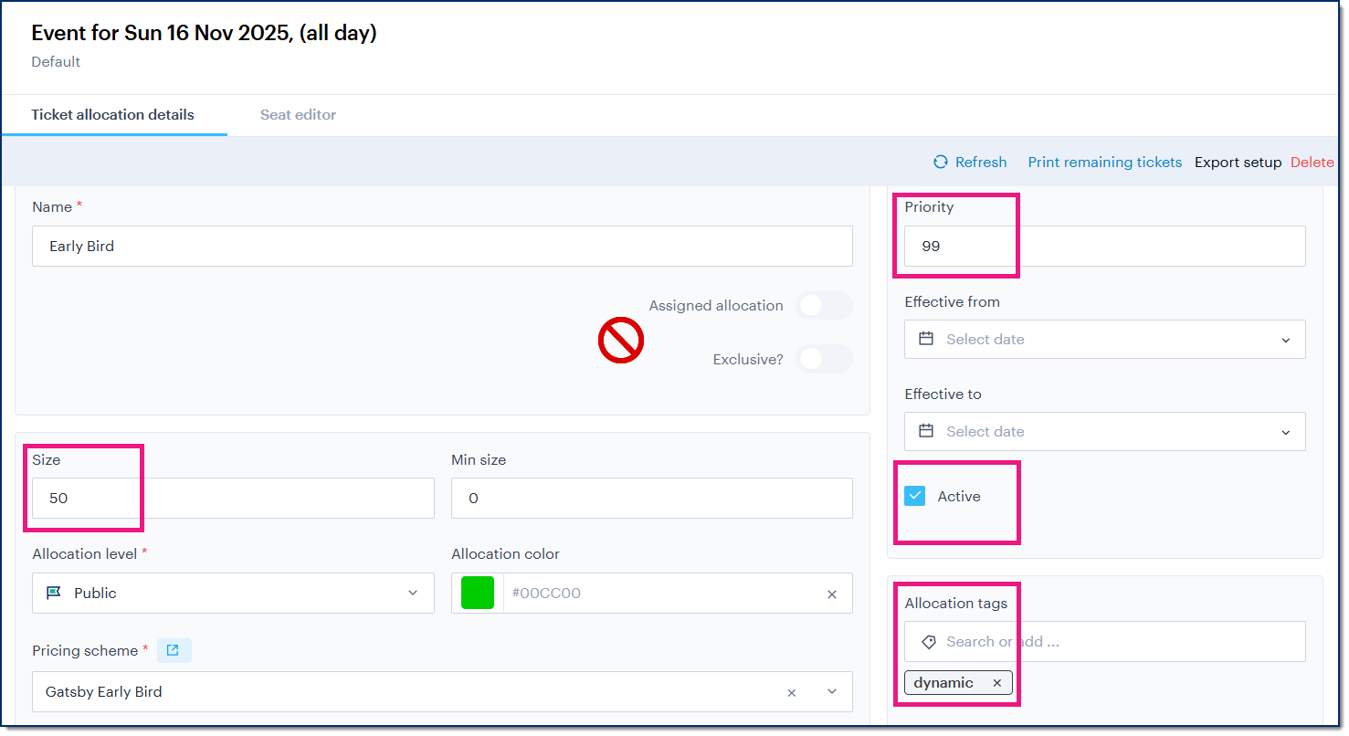Open the Effective to date dropdown
Screen dimensions: 1349x736
(x=1286, y=432)
